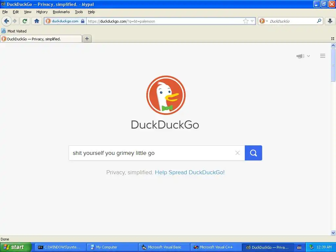336x252 pixels.
Task: Submit search with the blue magnifier button
Action: point(253,153)
